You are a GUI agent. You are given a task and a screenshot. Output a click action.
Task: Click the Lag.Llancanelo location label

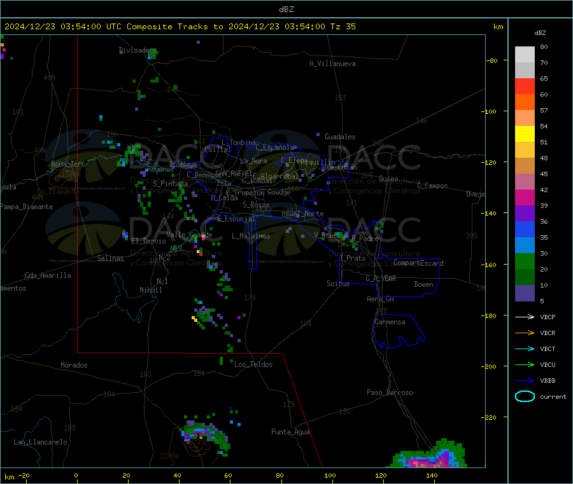tap(40, 442)
